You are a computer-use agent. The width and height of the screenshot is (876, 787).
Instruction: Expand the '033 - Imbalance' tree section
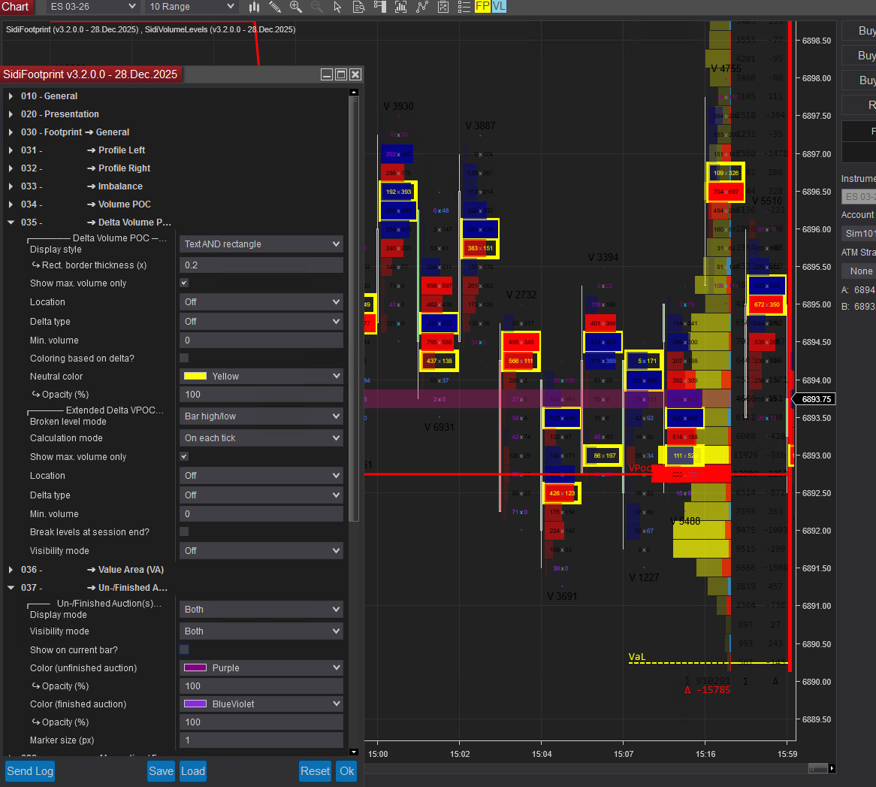tap(11, 186)
